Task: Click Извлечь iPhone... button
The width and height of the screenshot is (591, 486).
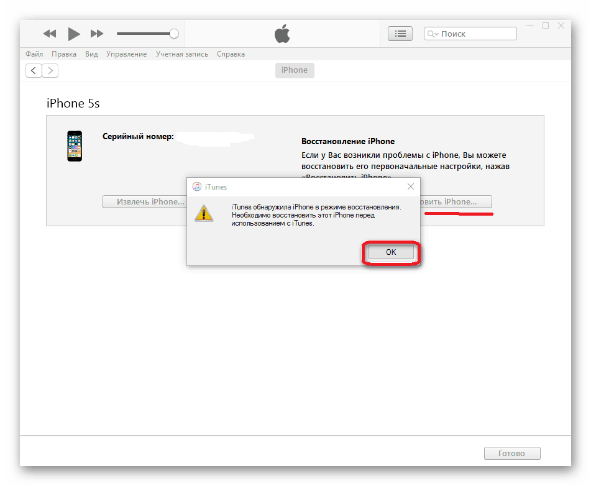Action: click(145, 202)
